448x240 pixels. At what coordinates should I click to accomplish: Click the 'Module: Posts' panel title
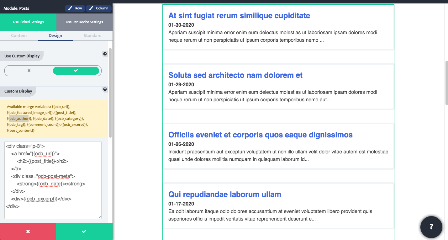click(x=16, y=8)
